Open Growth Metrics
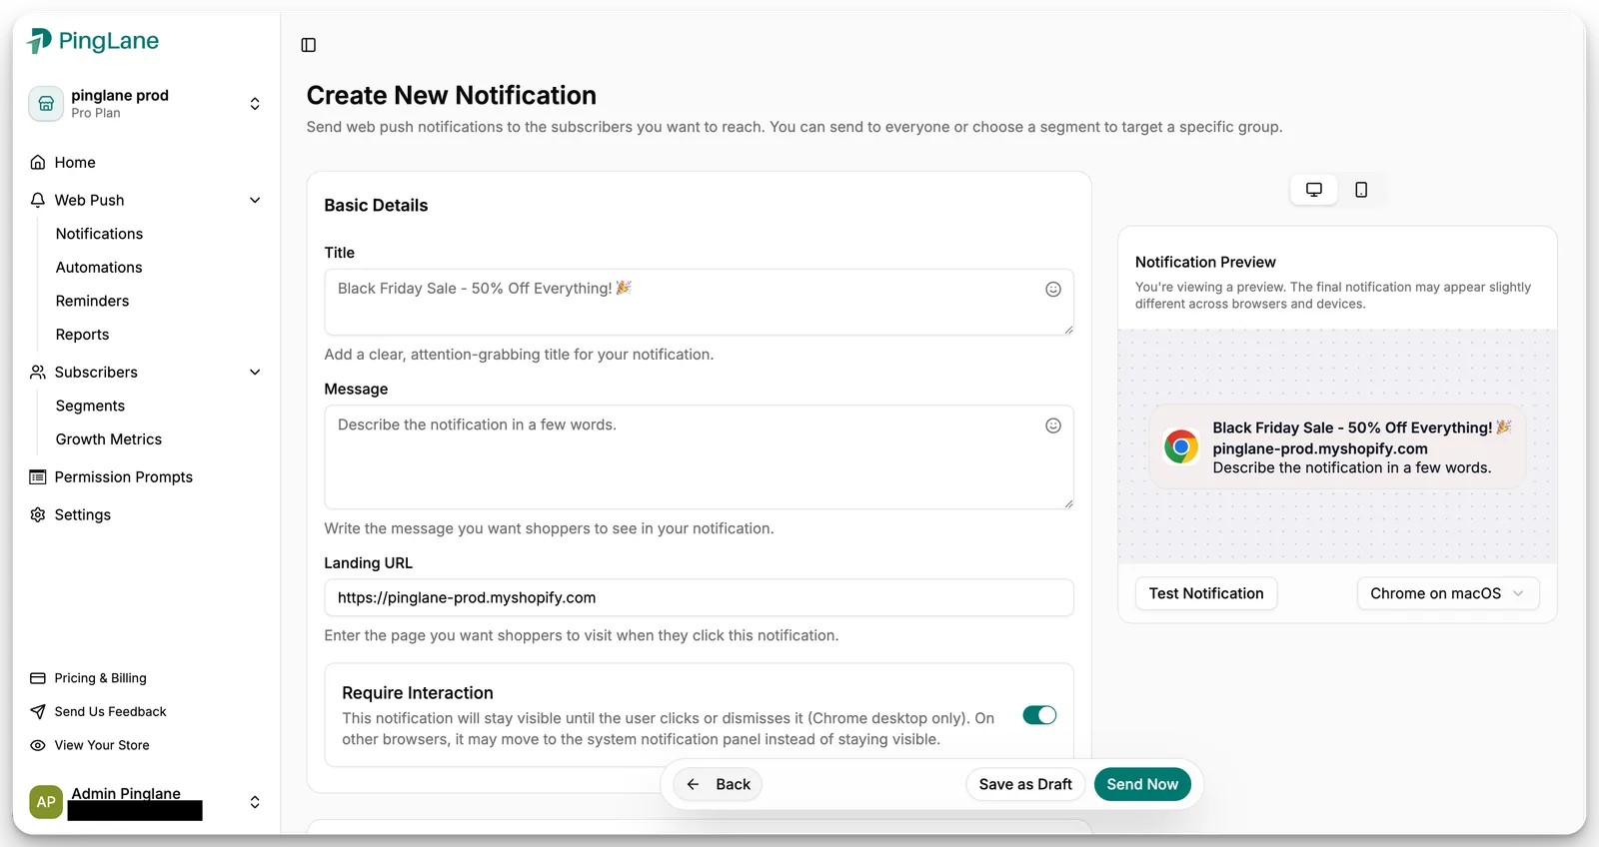Screen dimensions: 1599x847 click(x=108, y=439)
